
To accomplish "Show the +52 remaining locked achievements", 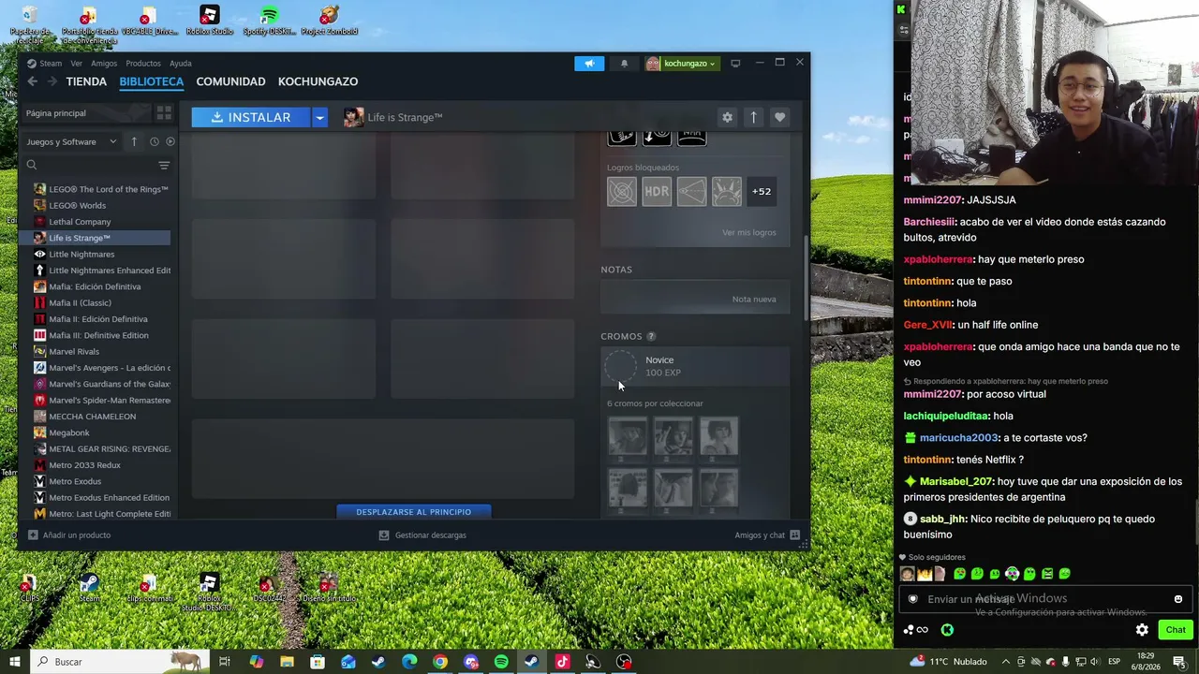I will click(x=762, y=191).
